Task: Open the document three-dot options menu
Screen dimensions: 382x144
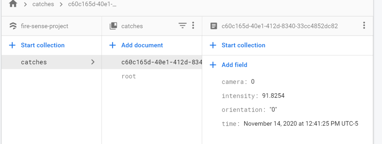Action: 364,26
